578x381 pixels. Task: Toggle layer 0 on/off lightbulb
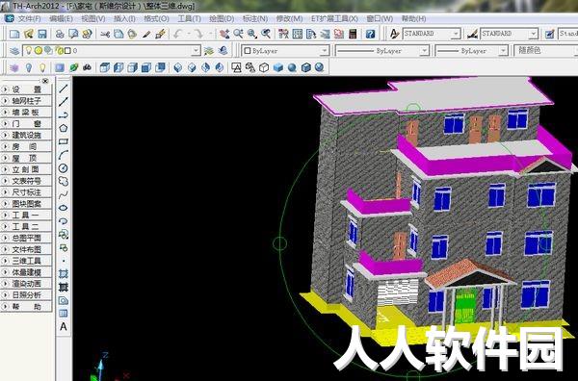[28, 50]
